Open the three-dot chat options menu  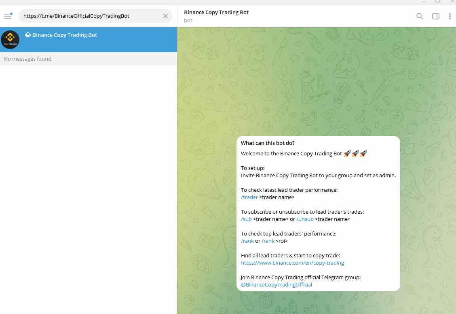pyautogui.click(x=450, y=16)
